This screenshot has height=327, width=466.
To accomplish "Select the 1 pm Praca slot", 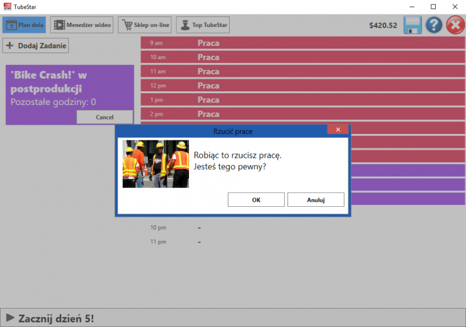I will coord(303,100).
